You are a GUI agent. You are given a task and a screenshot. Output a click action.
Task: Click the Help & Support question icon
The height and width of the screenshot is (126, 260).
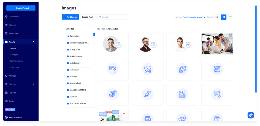point(6,117)
